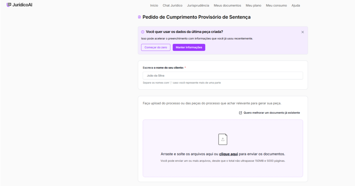The width and height of the screenshot is (355, 186).
Task: Click the document icon beside the page title
Action: [139, 17]
